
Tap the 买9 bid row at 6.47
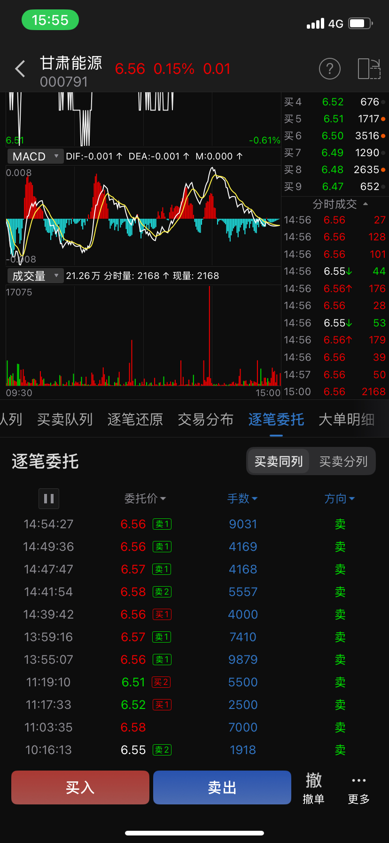[x=335, y=187]
